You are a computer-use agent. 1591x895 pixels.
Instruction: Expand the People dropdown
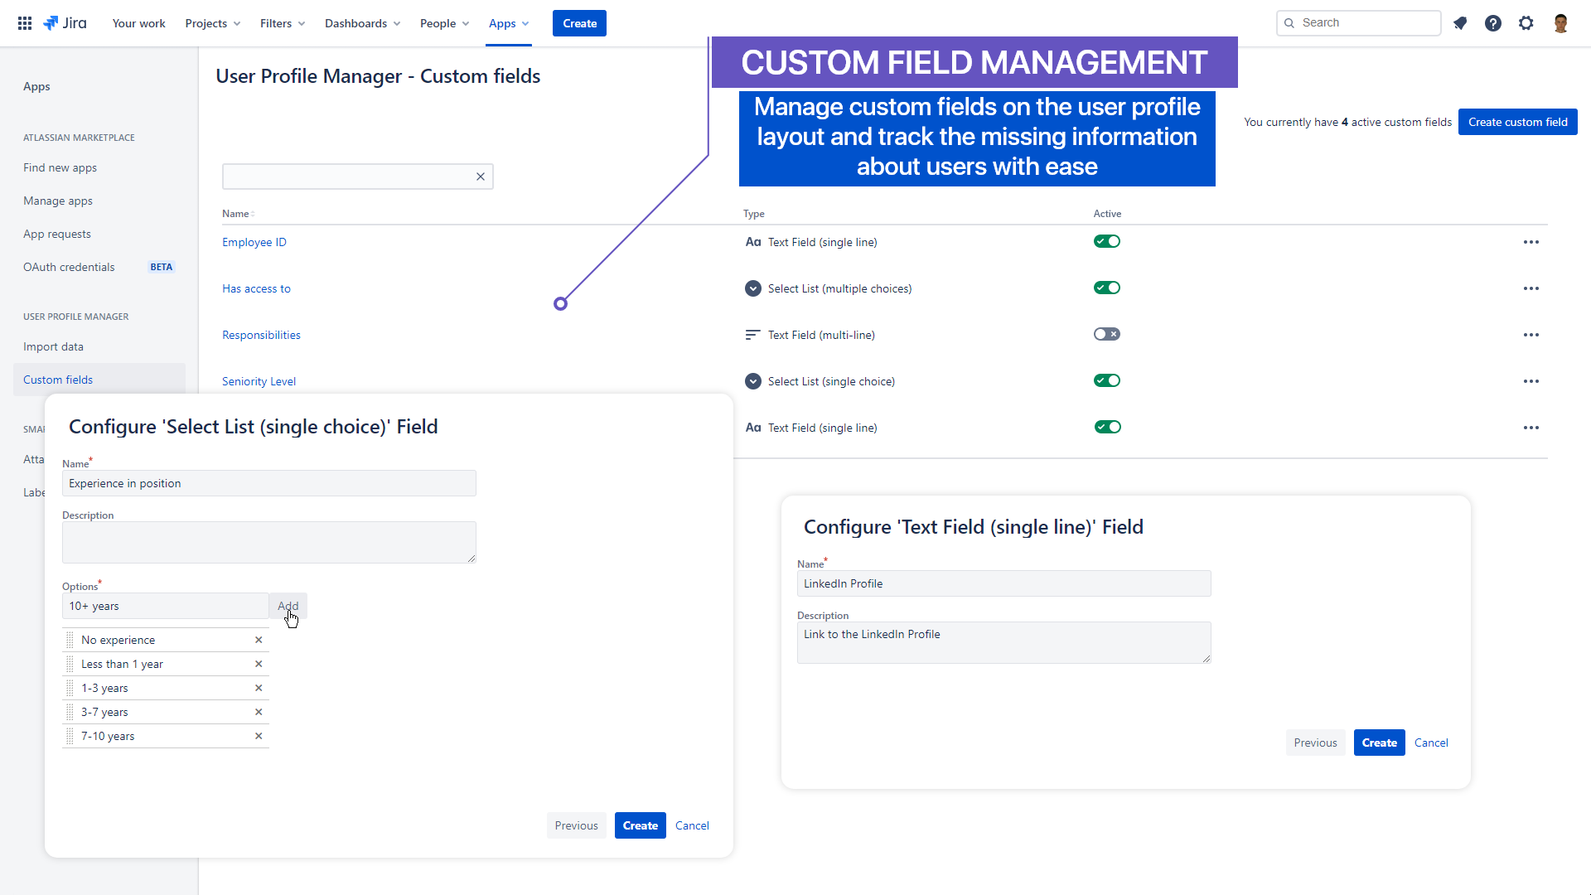click(445, 23)
